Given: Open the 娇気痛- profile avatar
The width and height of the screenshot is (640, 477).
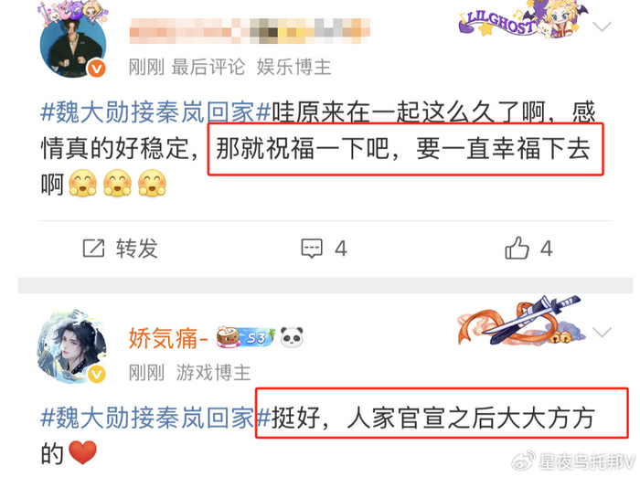Looking at the screenshot, I should click(x=72, y=347).
